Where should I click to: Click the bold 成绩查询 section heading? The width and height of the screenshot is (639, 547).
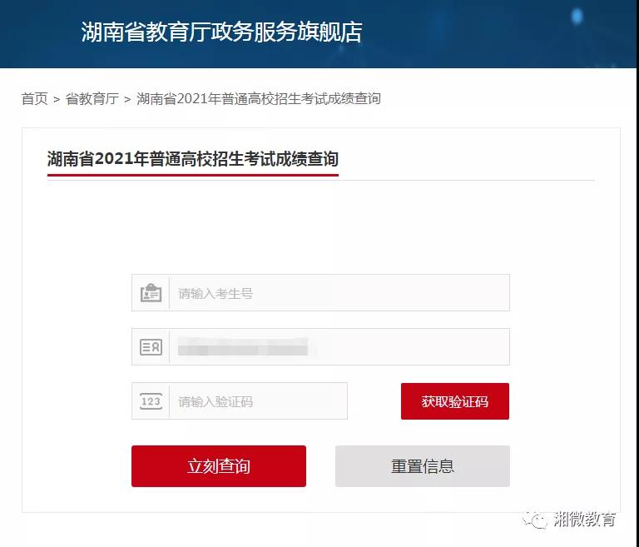click(193, 159)
